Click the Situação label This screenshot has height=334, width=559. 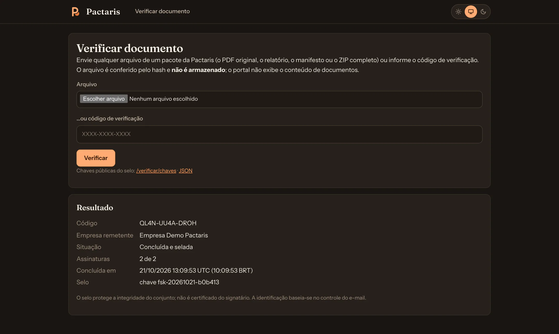[x=89, y=247]
